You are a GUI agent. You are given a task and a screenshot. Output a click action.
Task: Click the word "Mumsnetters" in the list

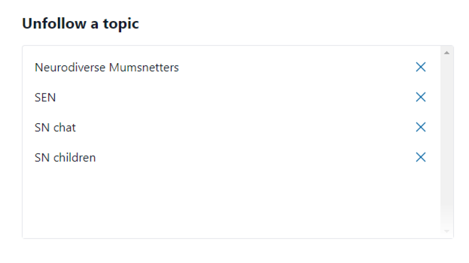pos(144,68)
